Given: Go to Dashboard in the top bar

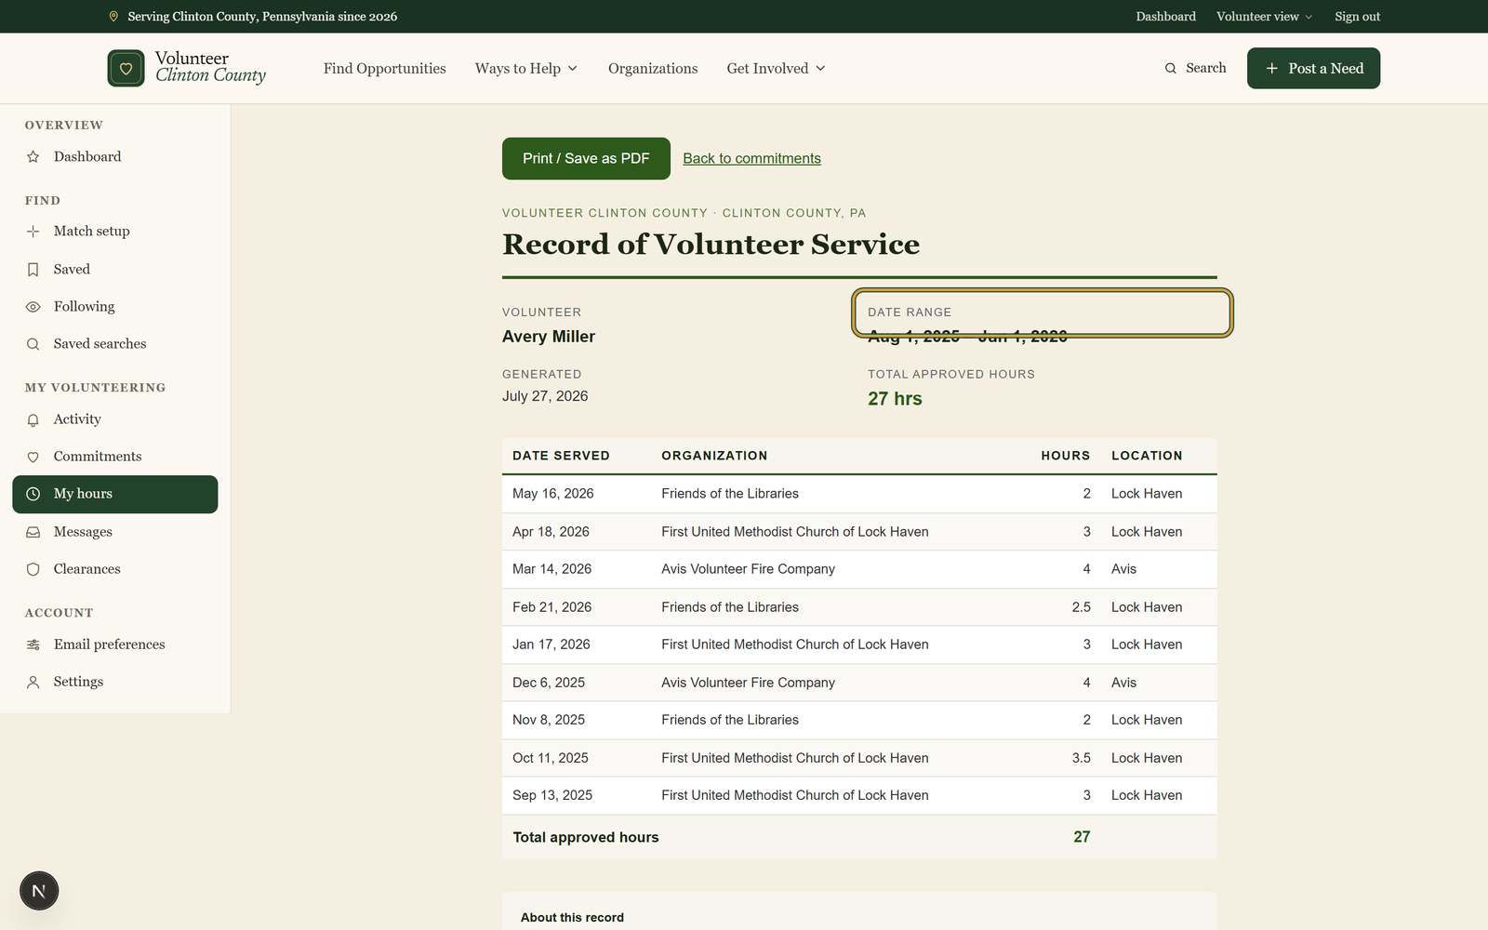Looking at the screenshot, I should 1165,17.
